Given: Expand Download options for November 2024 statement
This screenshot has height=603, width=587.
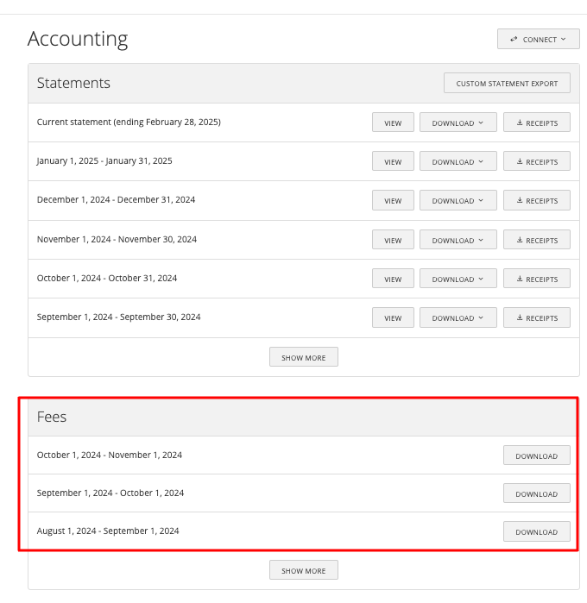Looking at the screenshot, I should [x=458, y=241].
